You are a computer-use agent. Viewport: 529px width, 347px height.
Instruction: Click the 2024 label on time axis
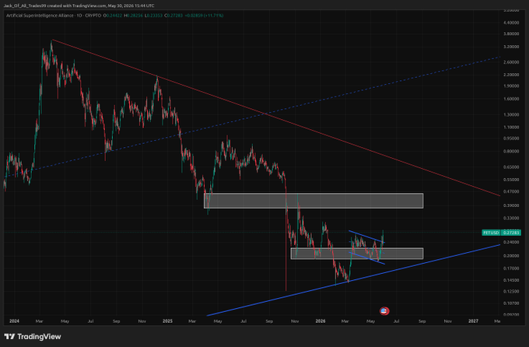[14, 321]
